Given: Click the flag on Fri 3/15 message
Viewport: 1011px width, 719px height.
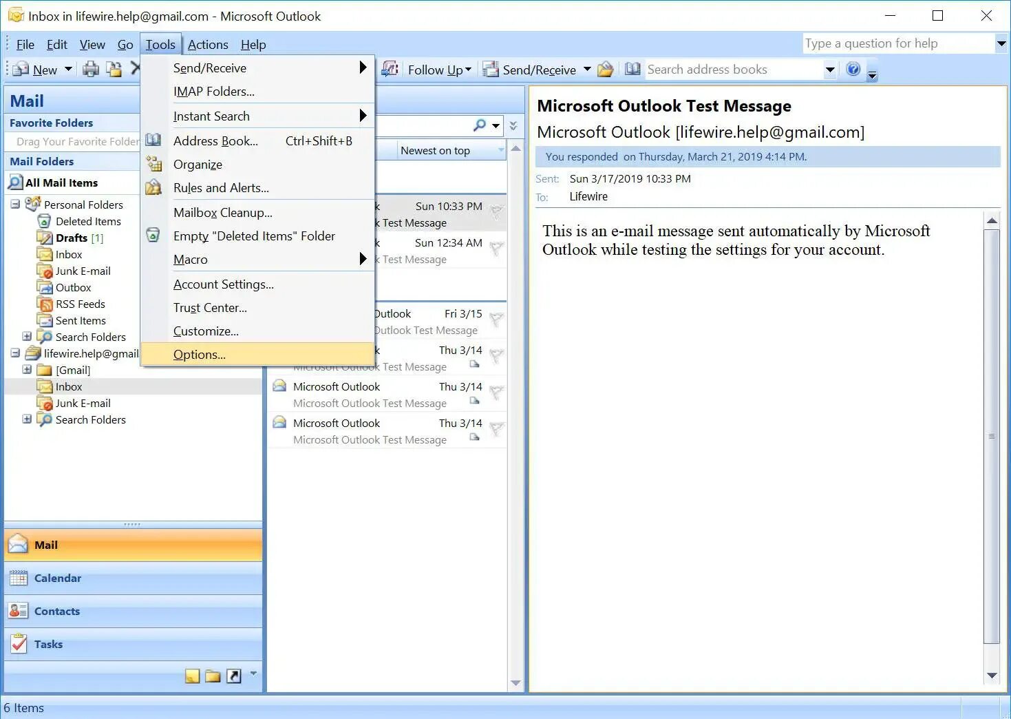Looking at the screenshot, I should [496, 320].
